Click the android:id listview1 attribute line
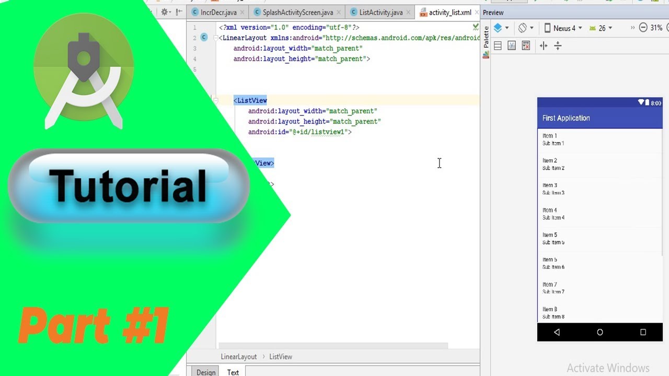 point(300,132)
